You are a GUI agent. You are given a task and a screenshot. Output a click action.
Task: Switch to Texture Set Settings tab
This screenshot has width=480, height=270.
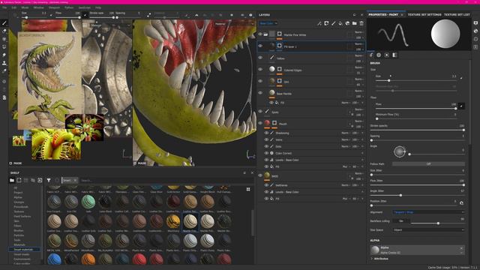[x=424, y=15]
